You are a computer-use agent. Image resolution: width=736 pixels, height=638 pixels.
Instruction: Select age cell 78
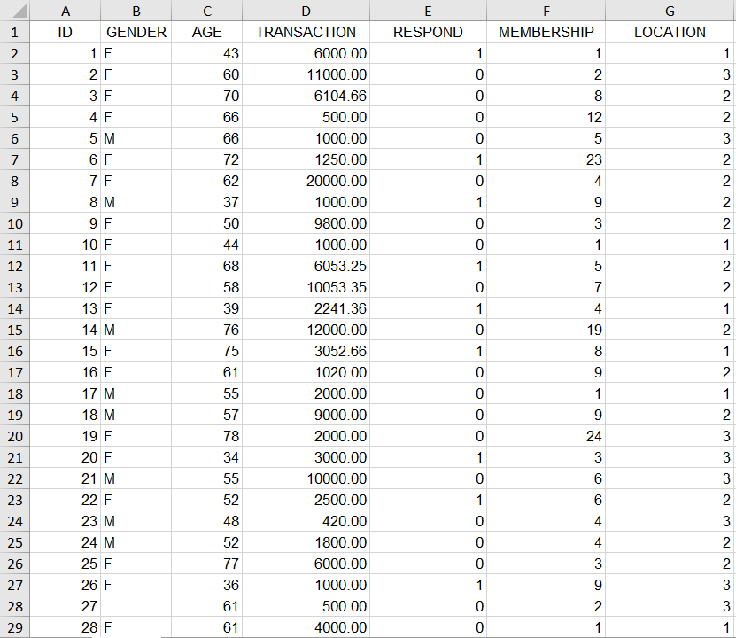pos(207,436)
